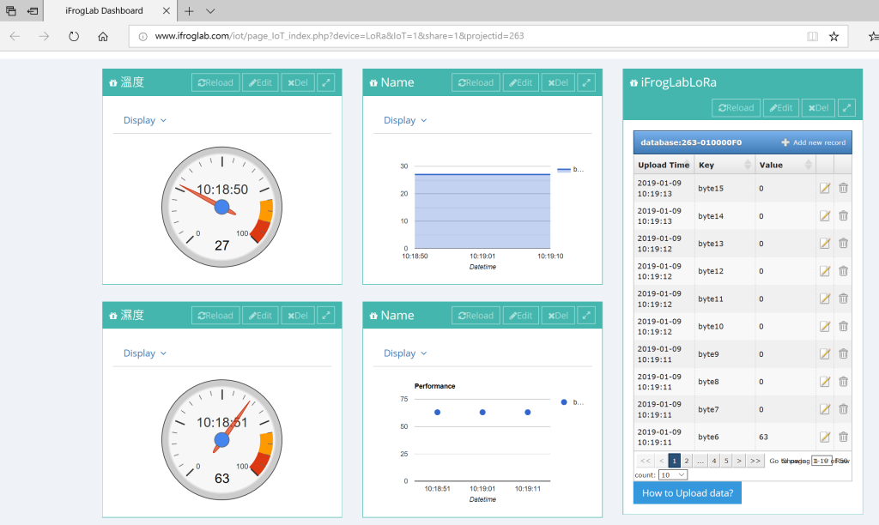The image size is (879, 525).
Task: Delete the byte6 record
Action: pyautogui.click(x=843, y=437)
